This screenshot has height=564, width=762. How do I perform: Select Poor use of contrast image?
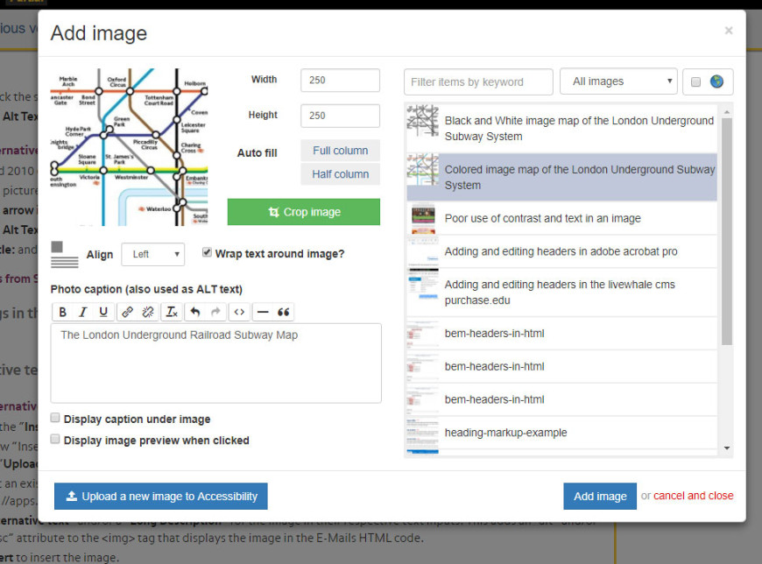pyautogui.click(x=561, y=219)
